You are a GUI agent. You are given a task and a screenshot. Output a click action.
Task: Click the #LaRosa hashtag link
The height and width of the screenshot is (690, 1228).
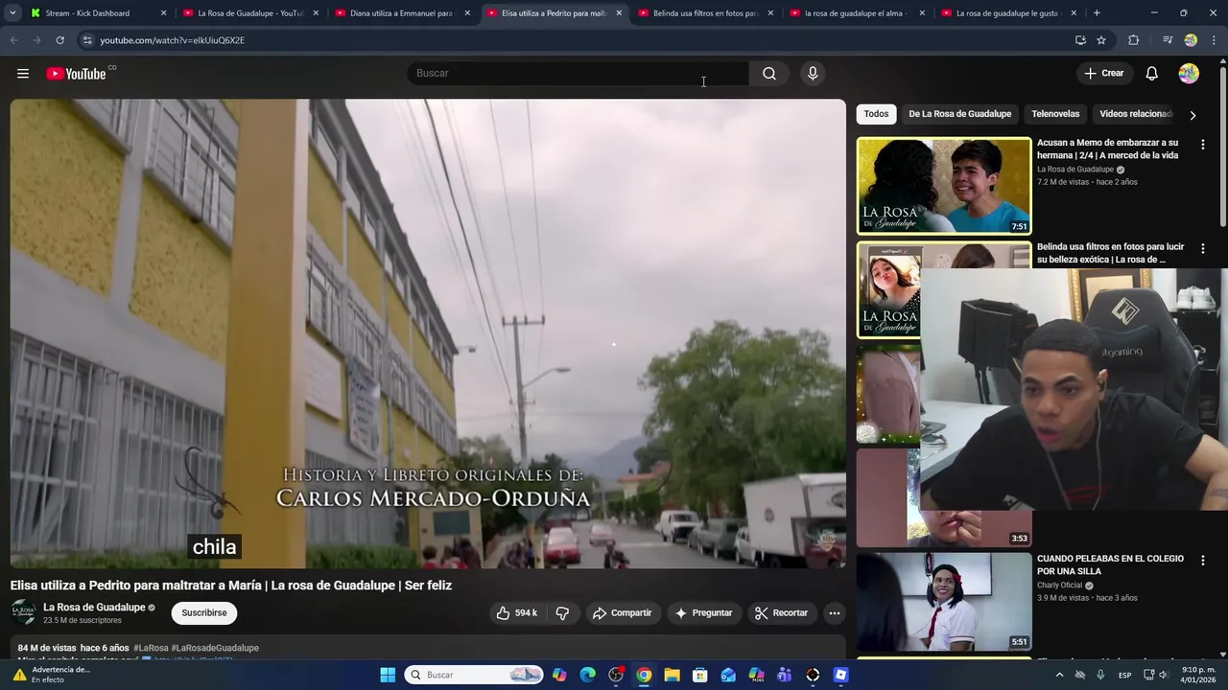tap(151, 648)
